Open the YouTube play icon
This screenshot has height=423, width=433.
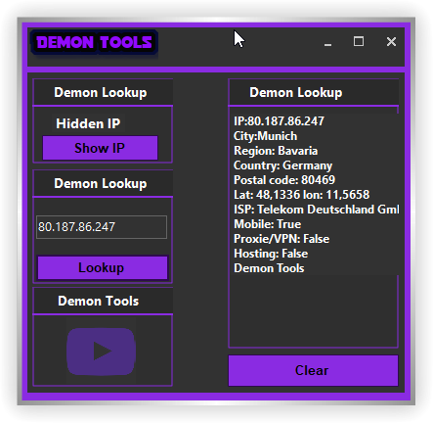click(x=102, y=352)
